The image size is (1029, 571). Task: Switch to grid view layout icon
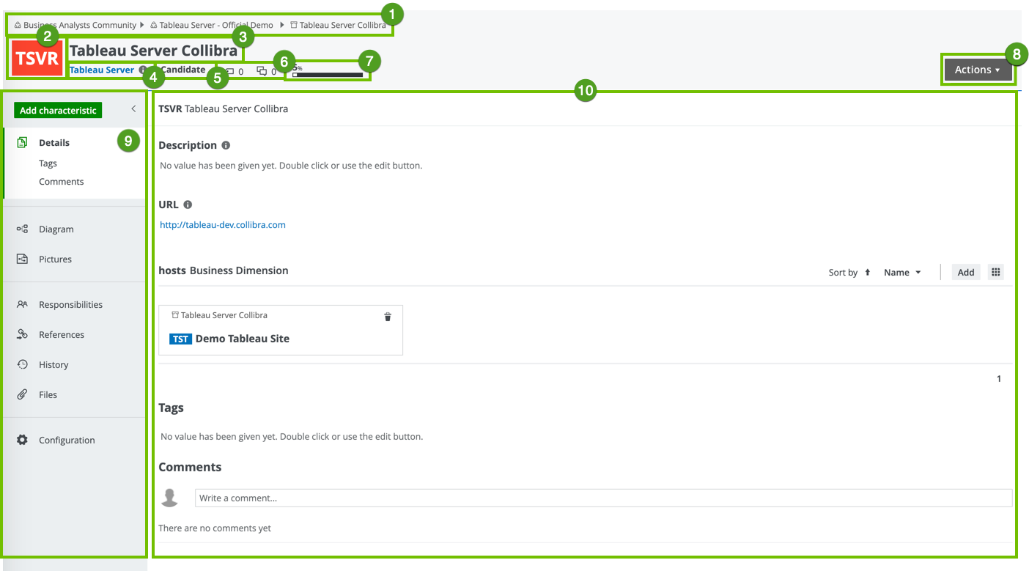995,272
